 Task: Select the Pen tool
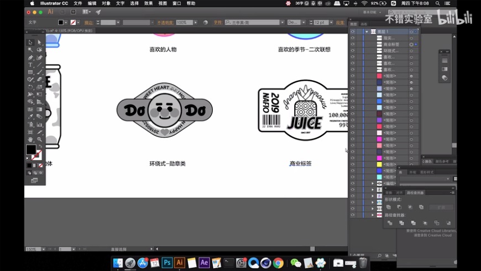(x=30, y=58)
